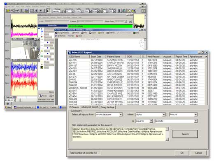This screenshot has height=161, width=214.
Task: Click the Search button in the dialog
Action: point(185,134)
